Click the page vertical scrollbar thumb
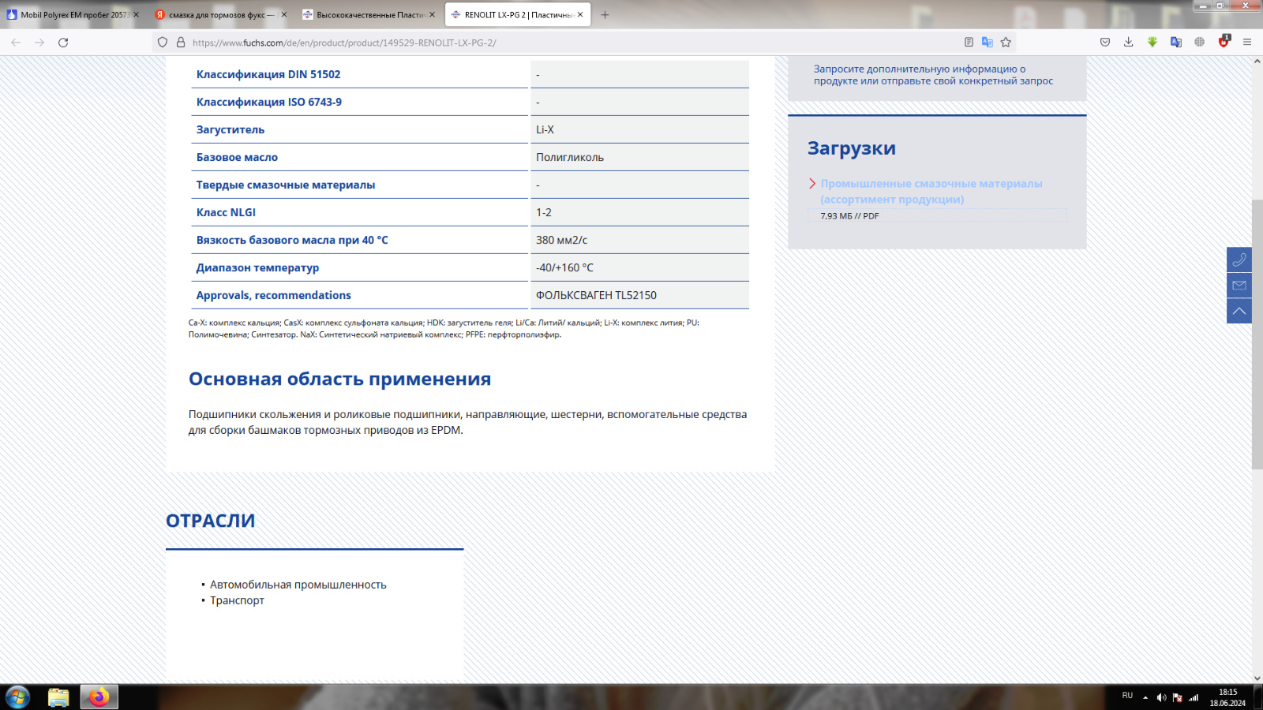 pyautogui.click(x=1257, y=334)
